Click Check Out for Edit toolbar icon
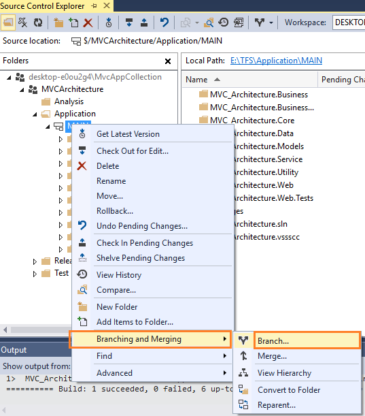The width and height of the screenshot is (365, 416). [129, 22]
